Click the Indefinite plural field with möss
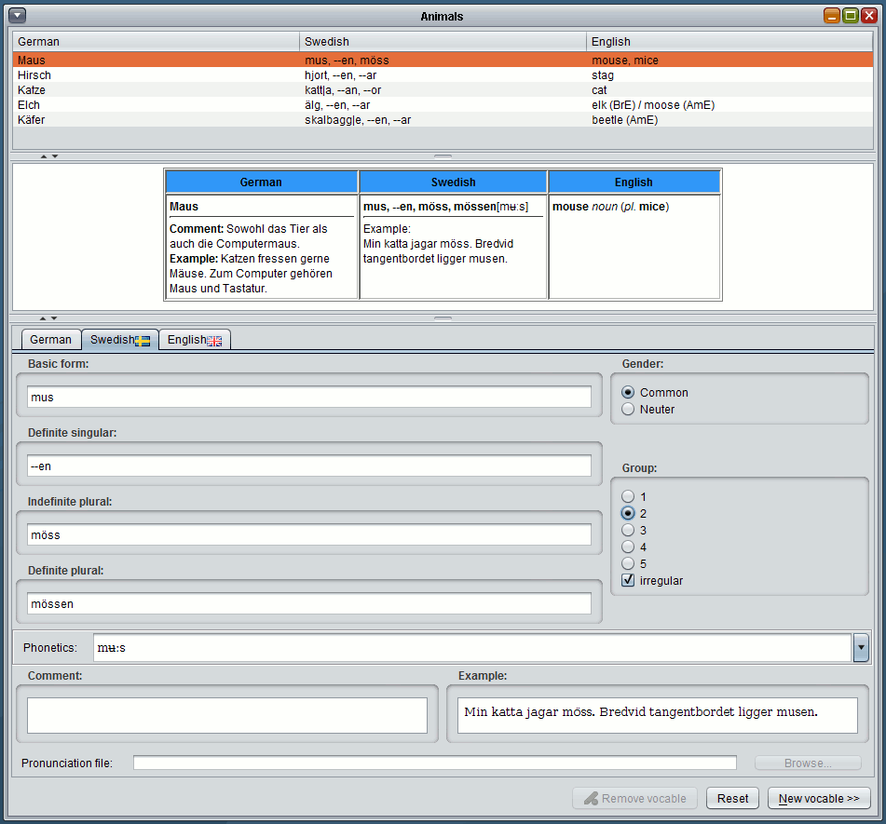Screen dimensions: 886x824 coord(309,534)
